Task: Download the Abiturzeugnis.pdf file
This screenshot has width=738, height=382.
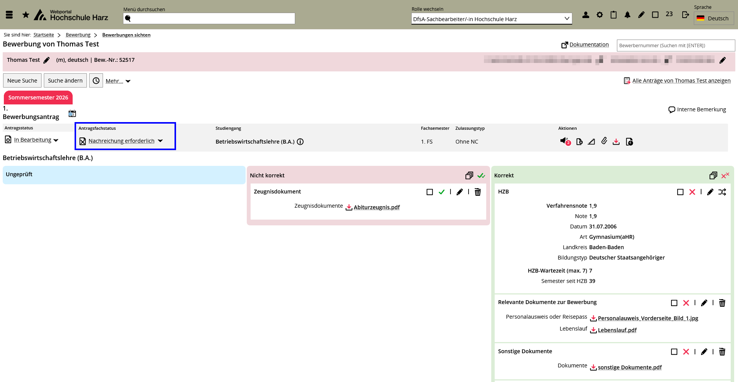Action: point(376,207)
